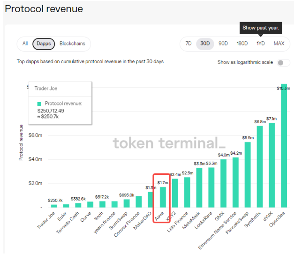Click the LooksRare axis label
The image size is (294, 254).
coord(203,220)
